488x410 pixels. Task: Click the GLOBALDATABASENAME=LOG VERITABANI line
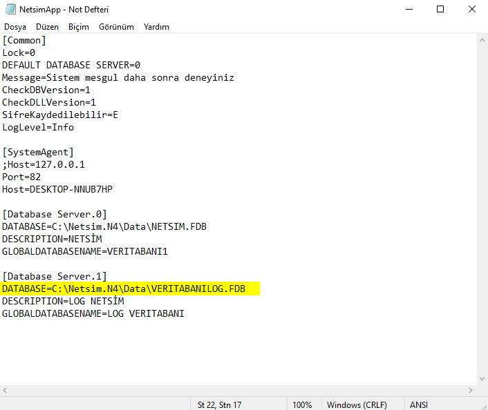coord(93,314)
